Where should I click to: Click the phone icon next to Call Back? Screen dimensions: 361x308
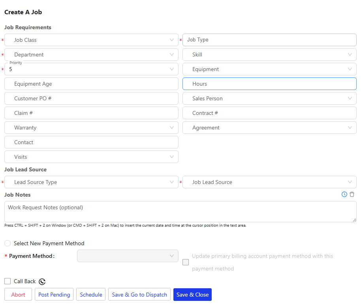click(42, 282)
